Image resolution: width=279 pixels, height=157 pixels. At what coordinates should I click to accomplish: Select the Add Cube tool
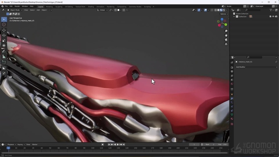coord(4,62)
